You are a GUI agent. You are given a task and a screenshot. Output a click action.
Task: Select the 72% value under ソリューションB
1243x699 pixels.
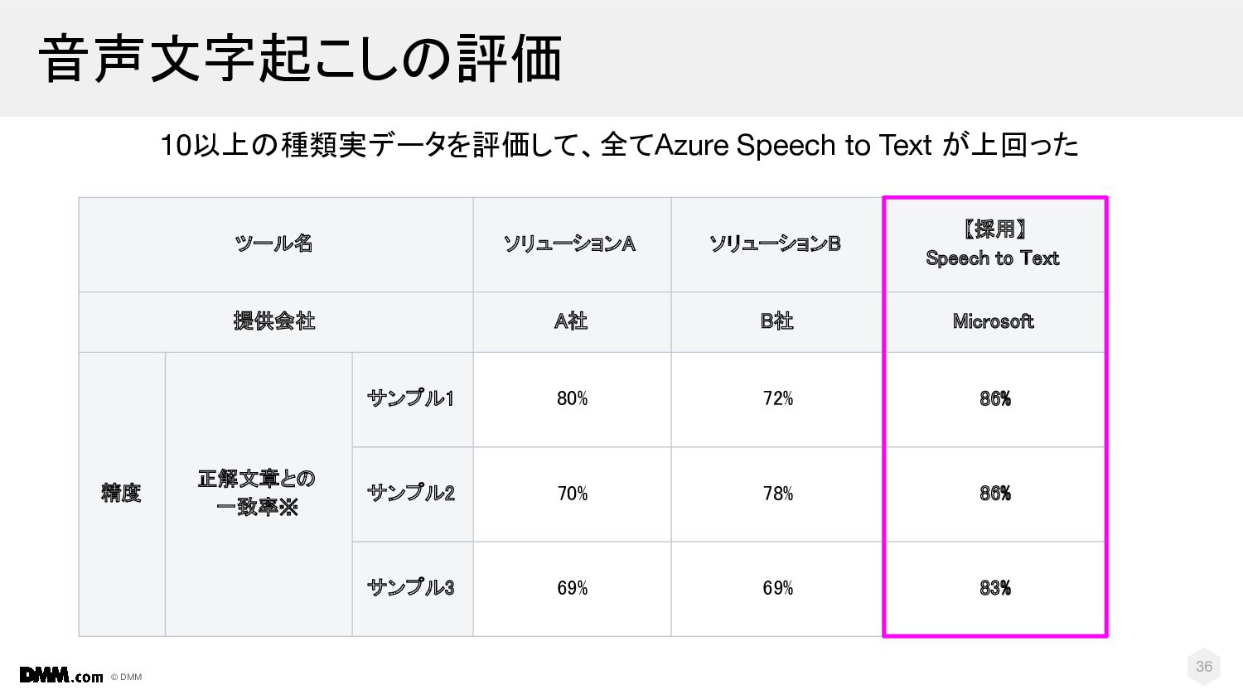[x=777, y=399]
